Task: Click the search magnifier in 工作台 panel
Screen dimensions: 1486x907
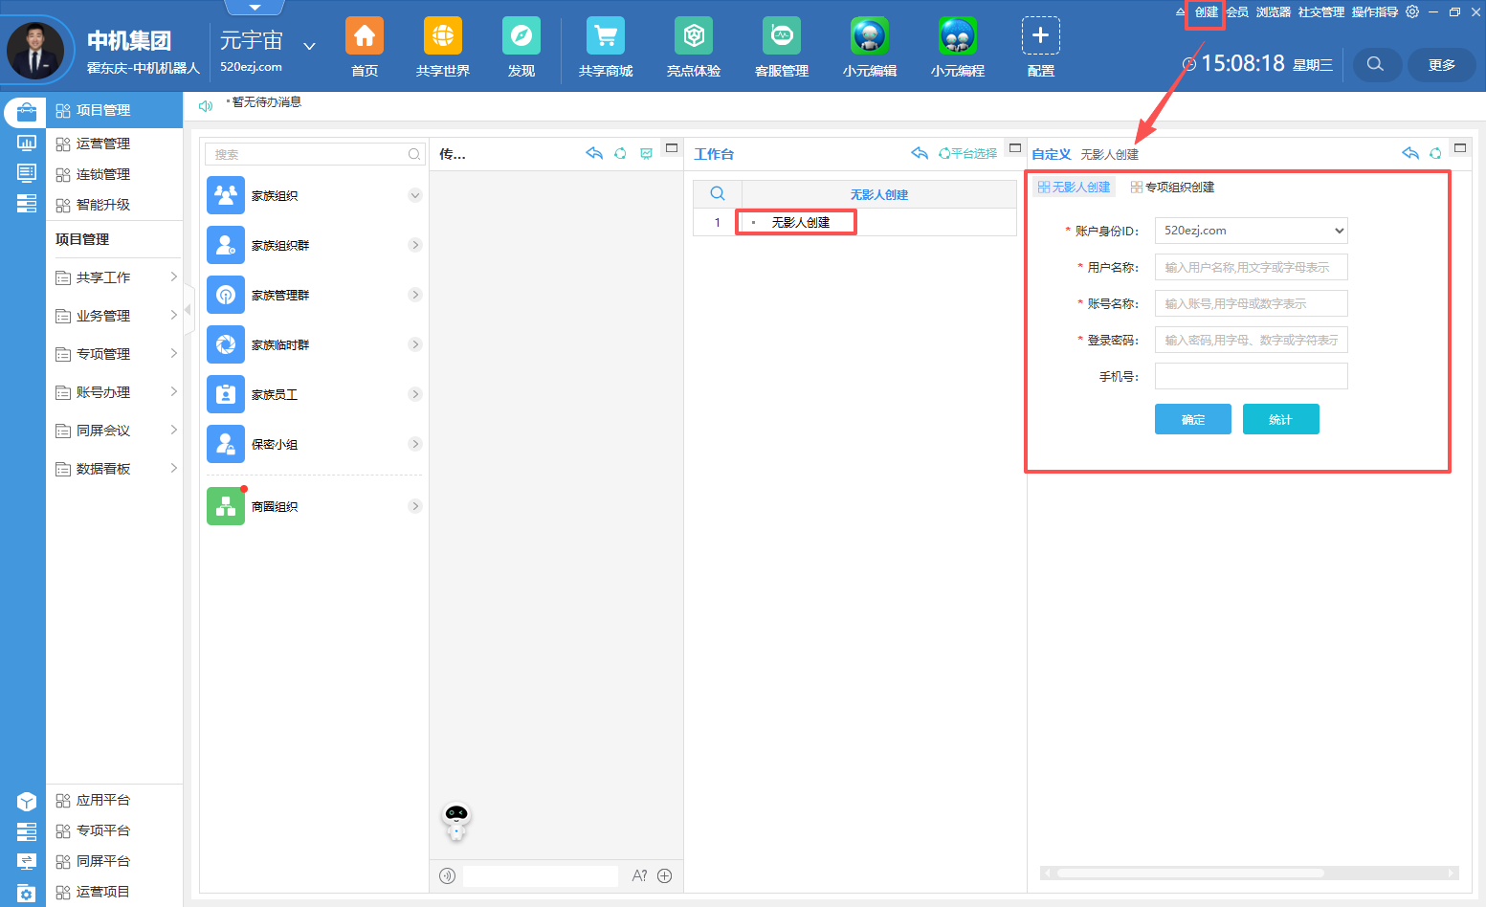Action: click(x=717, y=194)
